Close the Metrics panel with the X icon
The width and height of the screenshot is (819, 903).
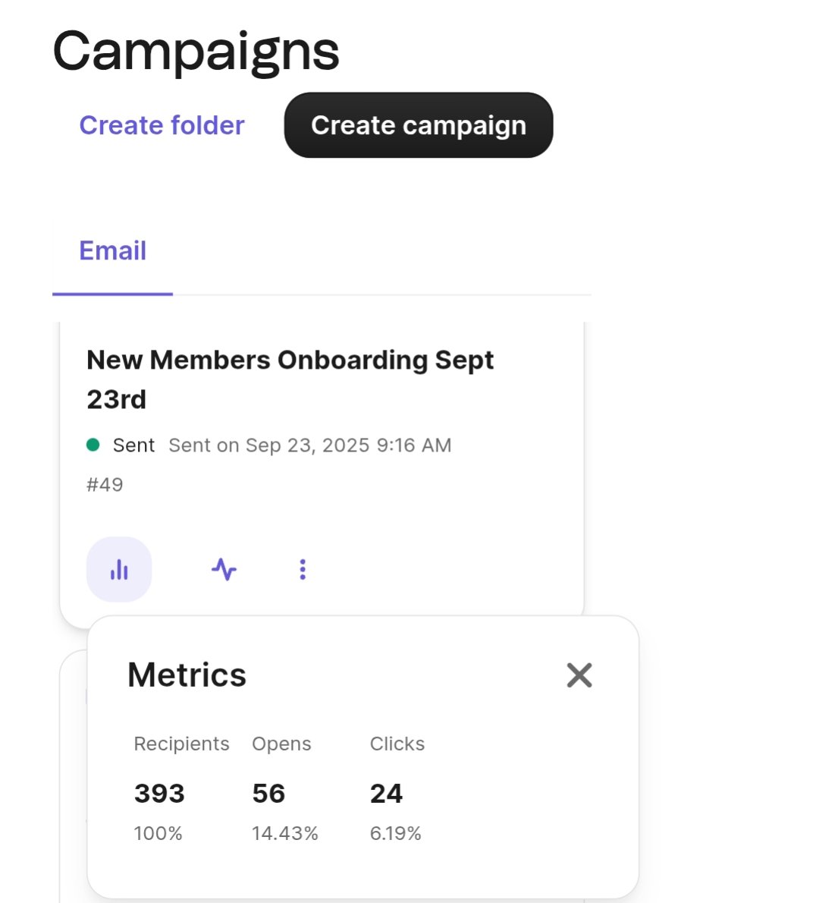point(579,675)
